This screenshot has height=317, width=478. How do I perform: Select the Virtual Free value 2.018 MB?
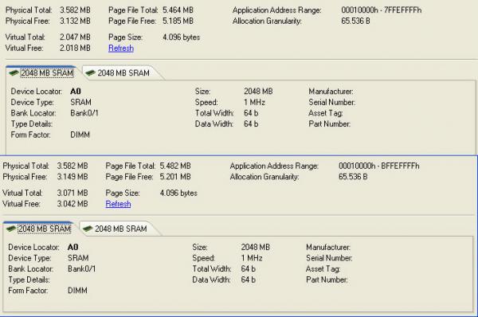[x=75, y=48]
